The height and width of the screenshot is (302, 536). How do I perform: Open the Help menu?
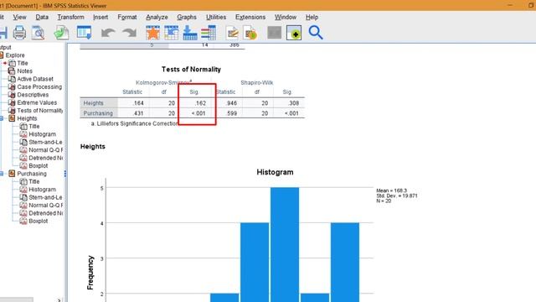(x=312, y=17)
